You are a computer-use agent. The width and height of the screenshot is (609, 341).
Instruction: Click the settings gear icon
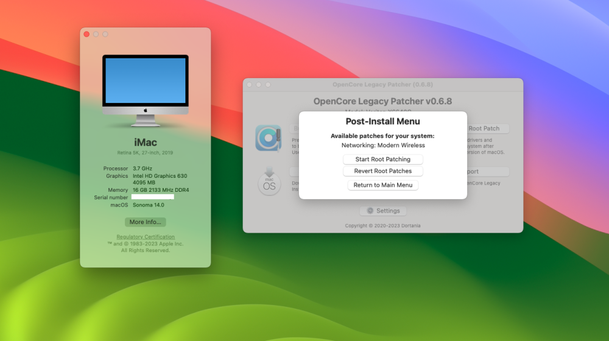click(370, 211)
